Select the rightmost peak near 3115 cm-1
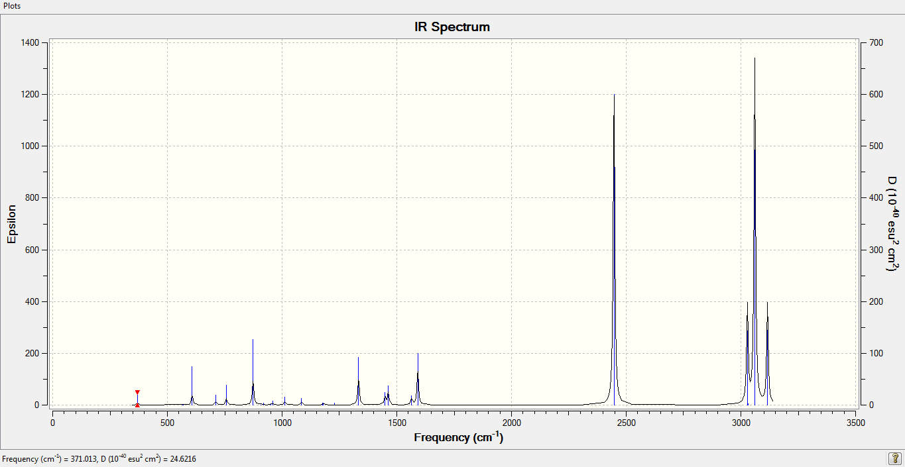The image size is (905, 467). pyautogui.click(x=767, y=353)
